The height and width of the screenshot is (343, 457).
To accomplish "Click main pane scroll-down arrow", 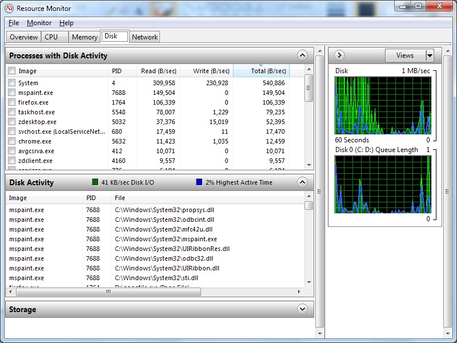I will tap(320, 333).
